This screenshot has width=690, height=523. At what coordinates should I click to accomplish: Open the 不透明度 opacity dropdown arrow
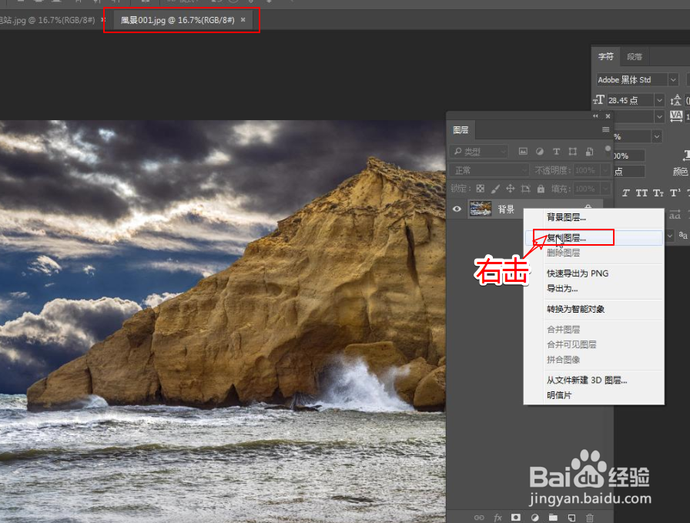coord(606,170)
